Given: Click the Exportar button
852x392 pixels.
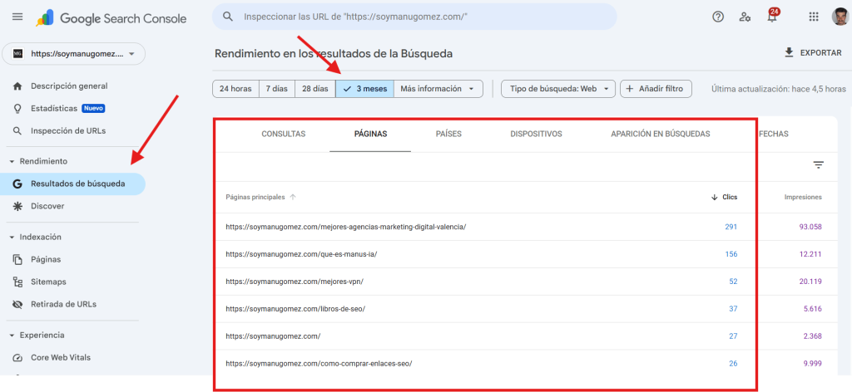Looking at the screenshot, I should (x=813, y=52).
